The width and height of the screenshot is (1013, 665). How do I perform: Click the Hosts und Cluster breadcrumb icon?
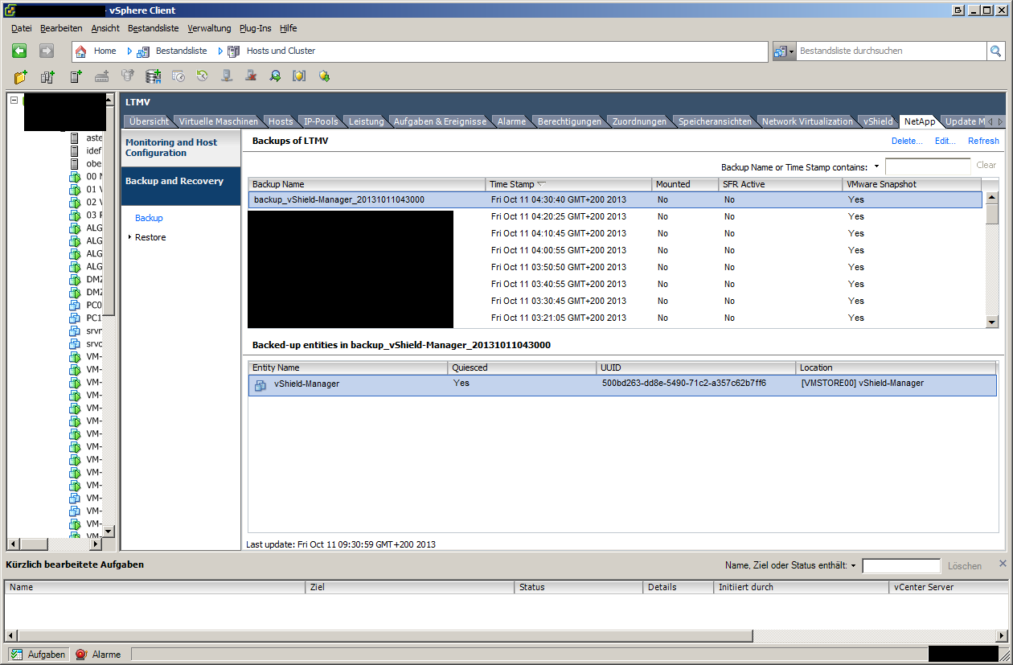(234, 51)
